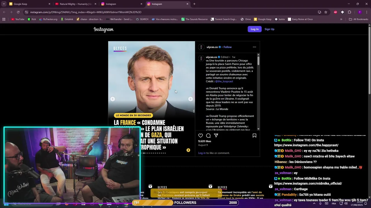Go to the next carousel image
Screen dimensions: 371x208
190,99
